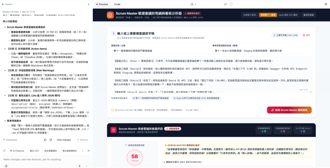Screen dimensions: 330x168
Task: Click the 真實情境劇本 bullet in the chat
Action: click(x=14, y=121)
